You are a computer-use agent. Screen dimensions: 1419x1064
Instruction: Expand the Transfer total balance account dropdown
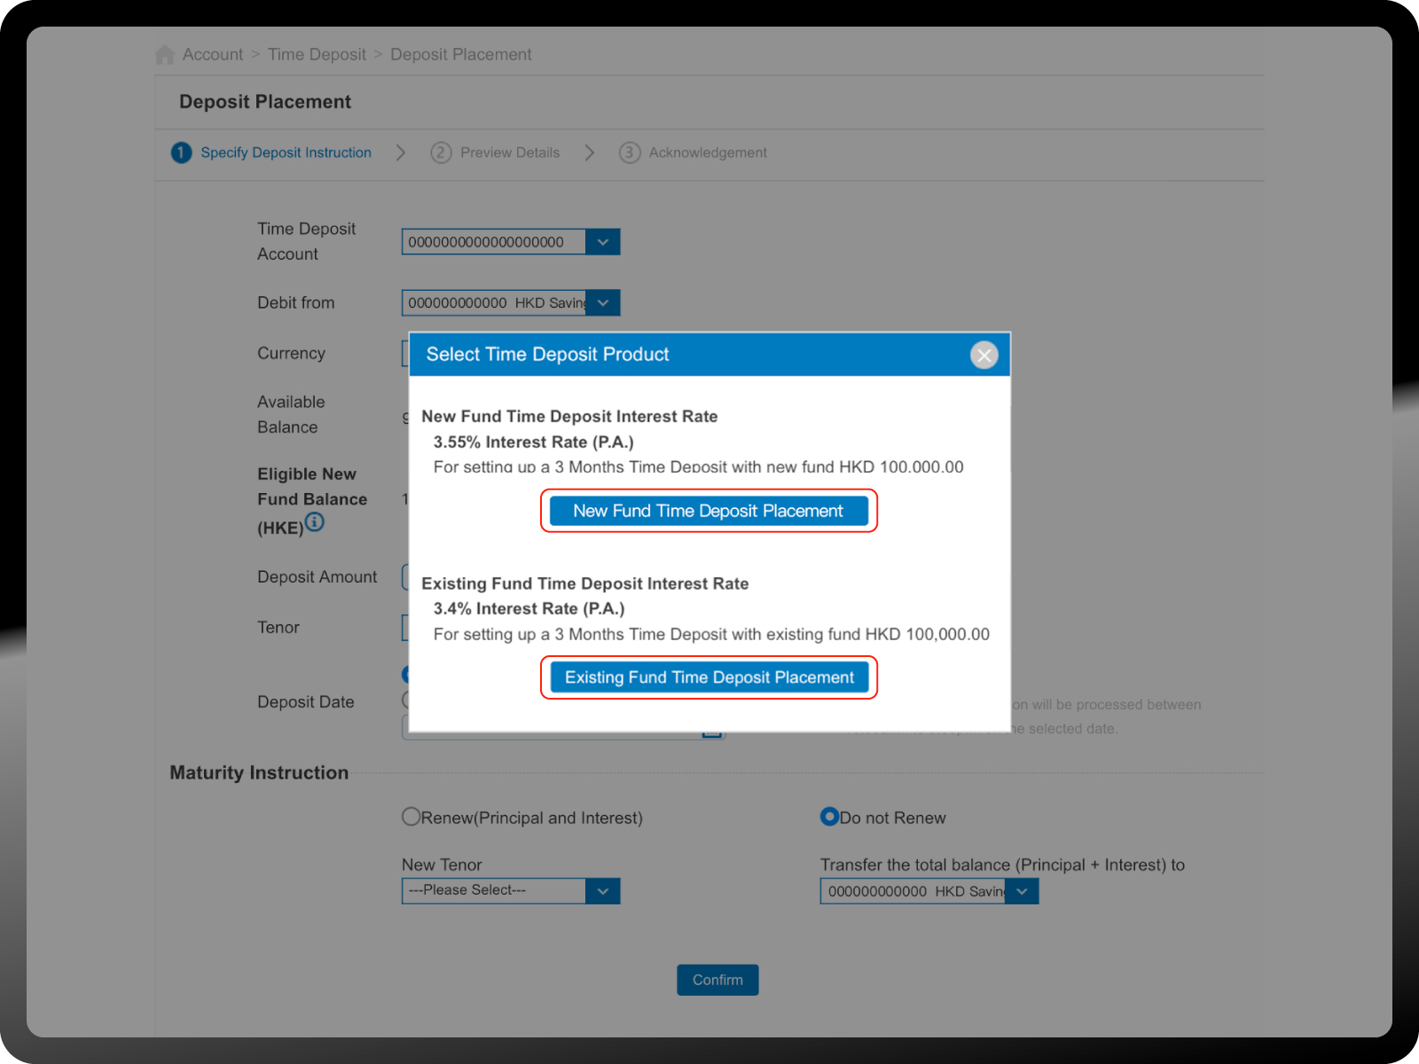coord(1022,892)
